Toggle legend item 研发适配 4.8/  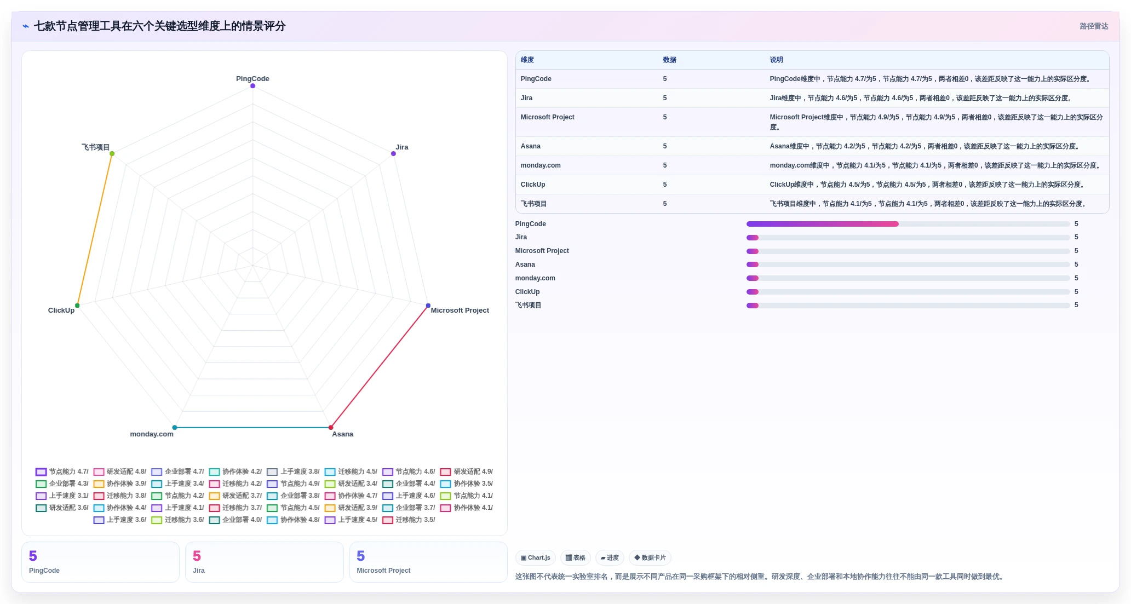[x=120, y=472]
